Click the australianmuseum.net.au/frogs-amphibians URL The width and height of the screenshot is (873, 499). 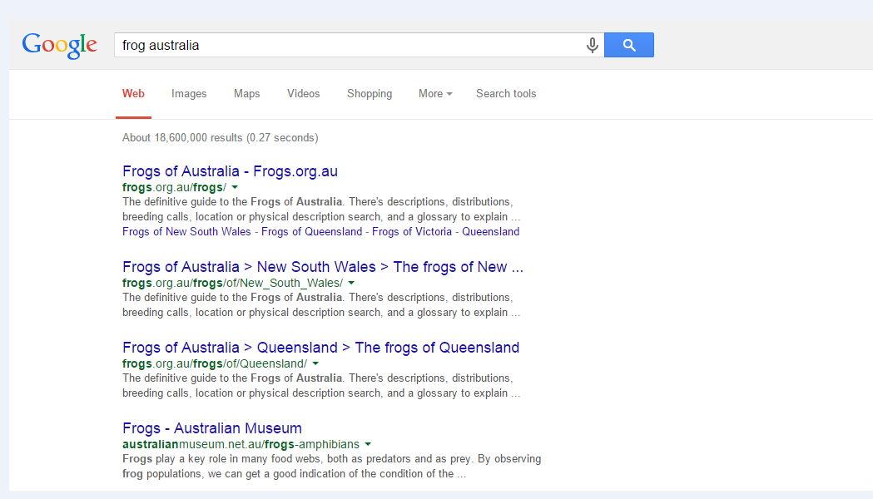tap(241, 444)
